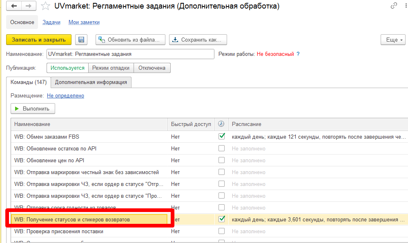This screenshot has height=243, width=408.
Task: Select row WB: Обновление цен по API
Action: [210, 160]
